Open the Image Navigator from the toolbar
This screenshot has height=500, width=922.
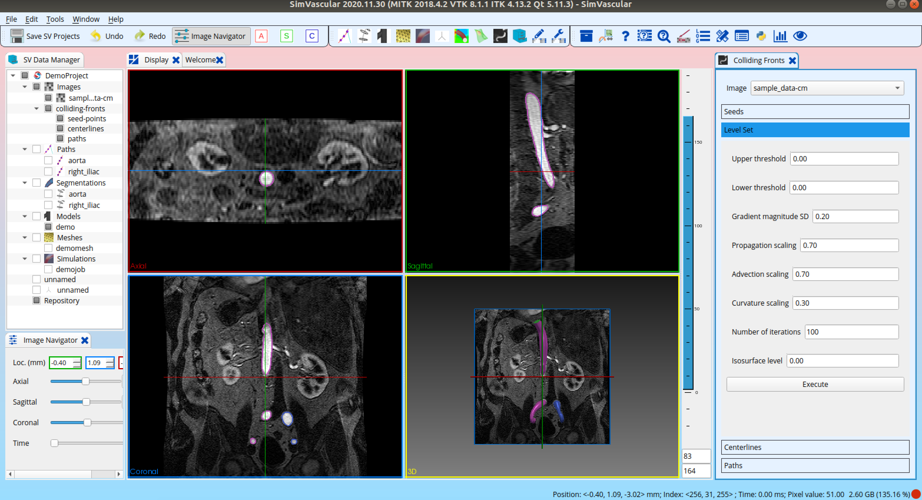tap(211, 36)
